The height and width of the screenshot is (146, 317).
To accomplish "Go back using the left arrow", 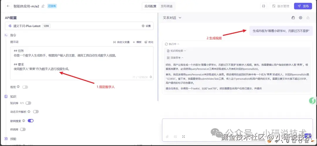I will 8,6.
